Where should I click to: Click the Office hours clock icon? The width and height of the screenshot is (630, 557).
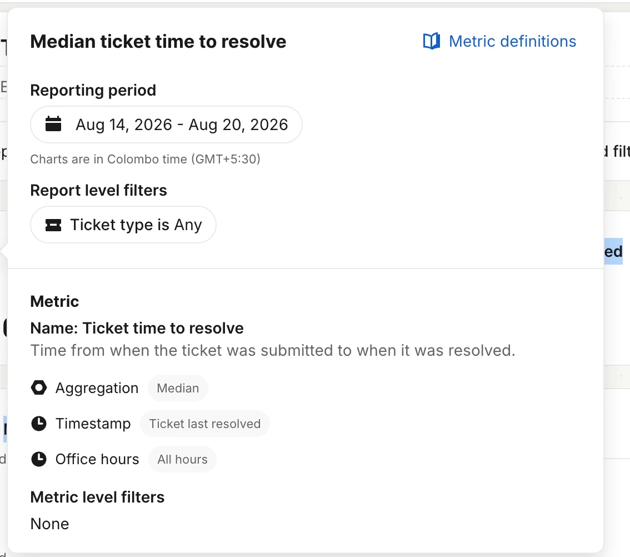(x=39, y=459)
